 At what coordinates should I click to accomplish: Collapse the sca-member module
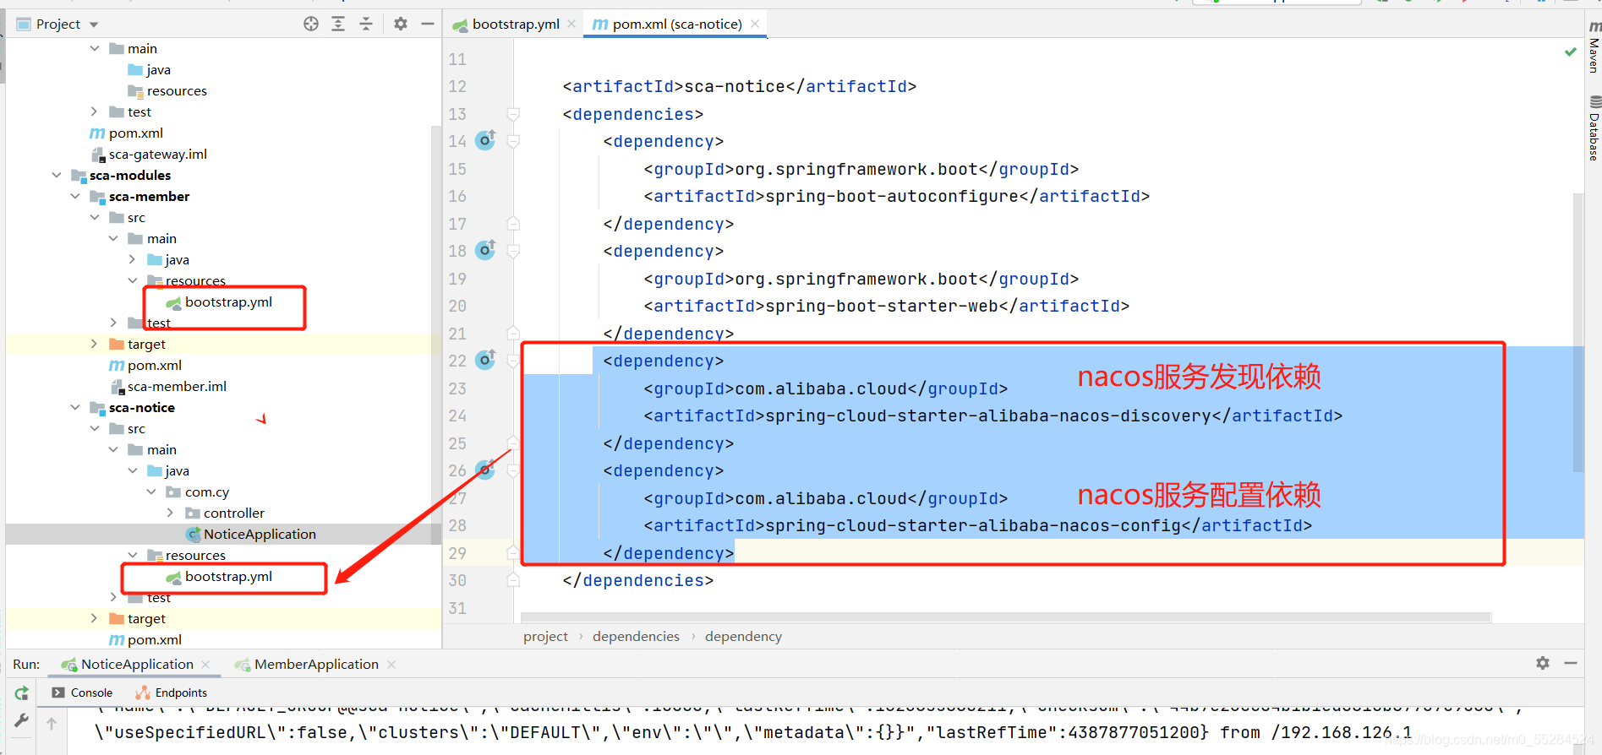[x=75, y=196]
